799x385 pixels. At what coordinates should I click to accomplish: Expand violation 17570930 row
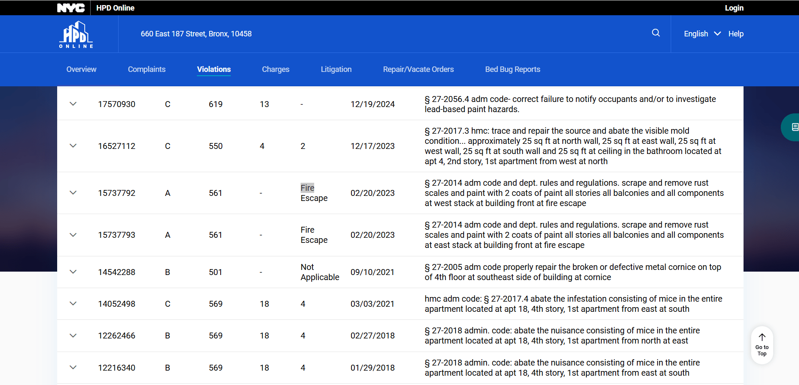(x=73, y=104)
